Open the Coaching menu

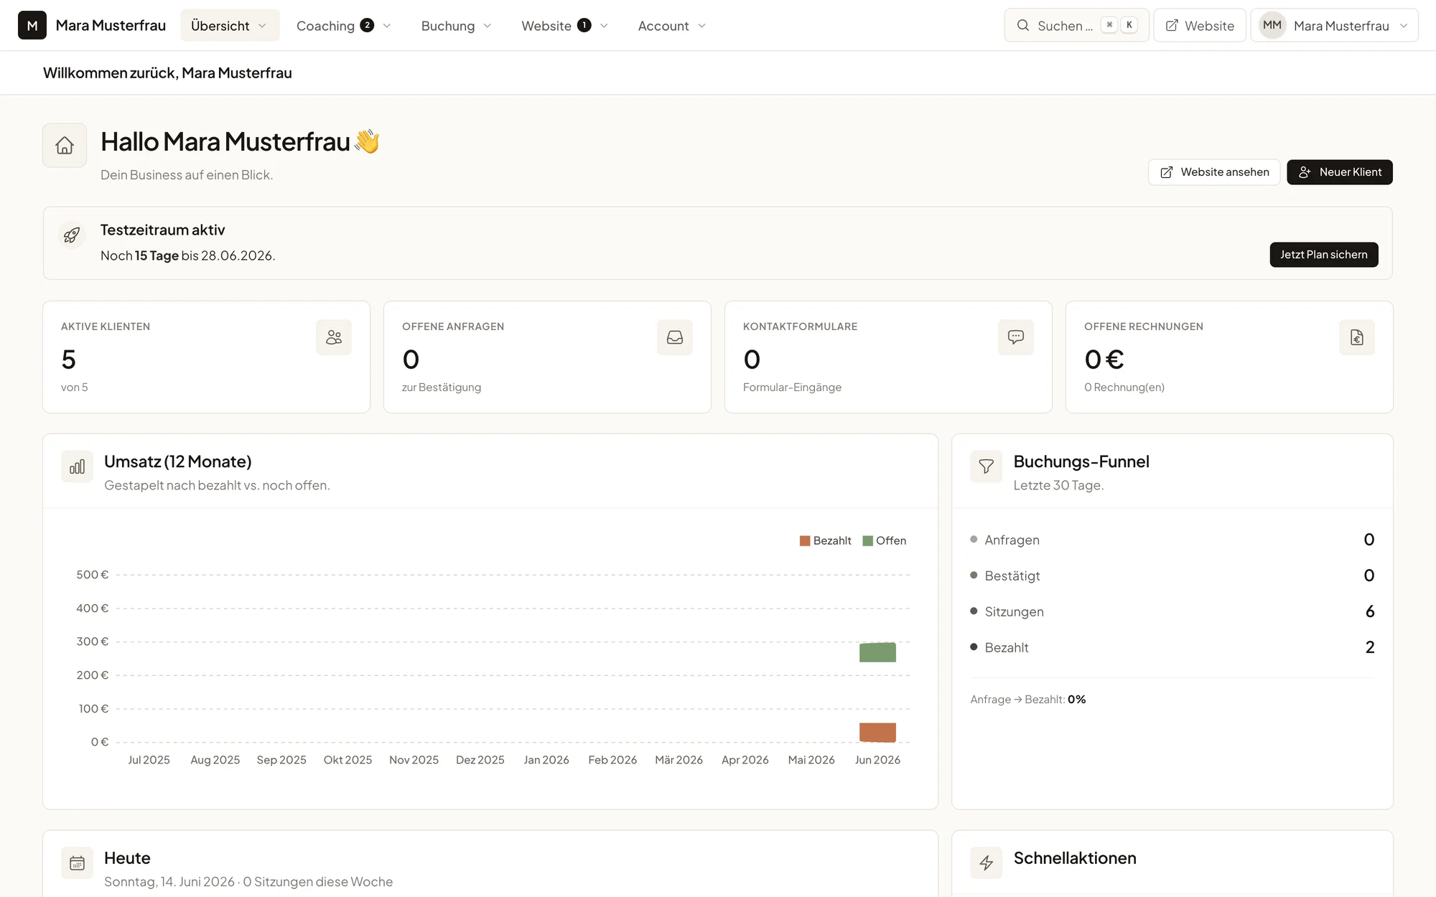344,25
